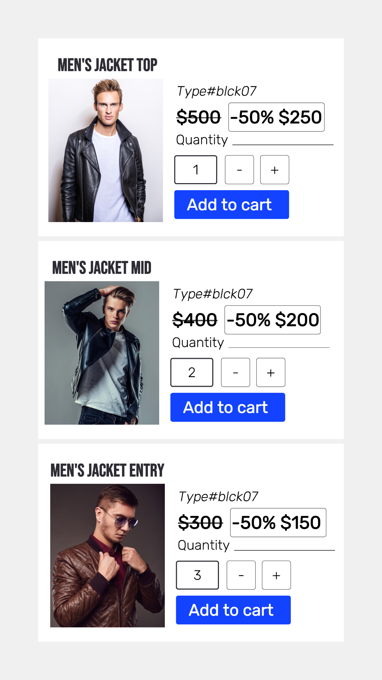Increase quantity for Men's Jacket Mid

[x=271, y=372]
